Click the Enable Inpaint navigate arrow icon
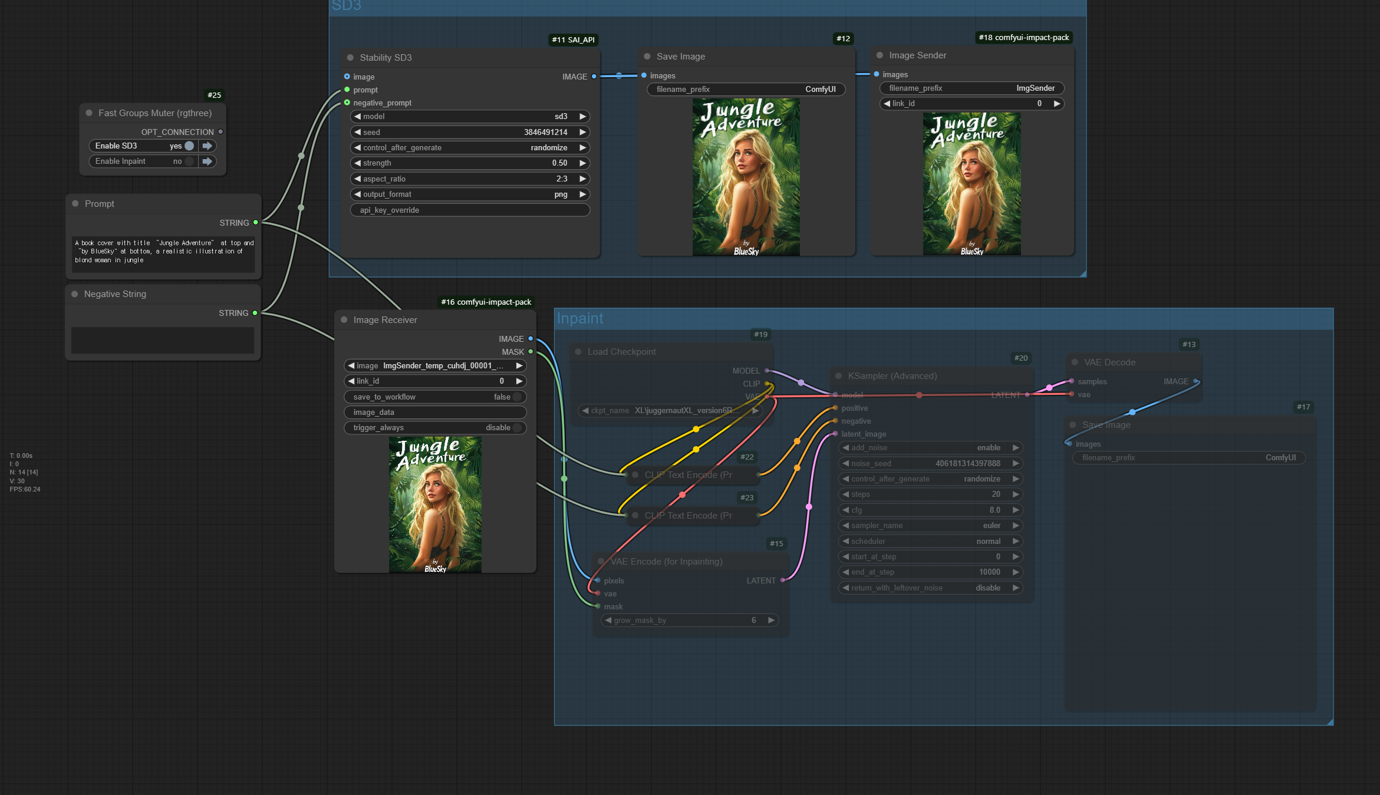 click(x=207, y=161)
